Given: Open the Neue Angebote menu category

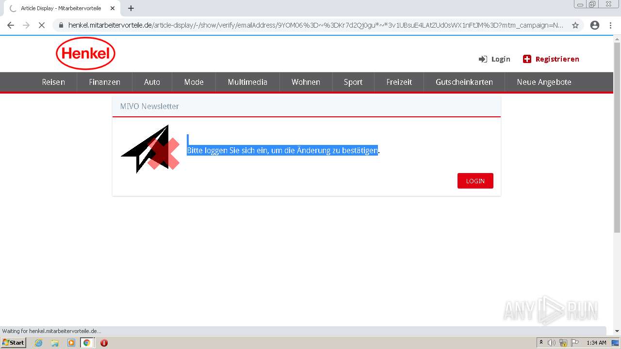Looking at the screenshot, I should tap(544, 82).
